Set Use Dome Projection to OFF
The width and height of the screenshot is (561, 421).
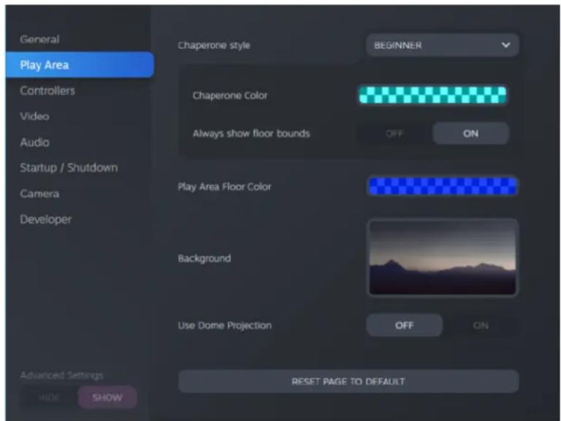pos(404,325)
